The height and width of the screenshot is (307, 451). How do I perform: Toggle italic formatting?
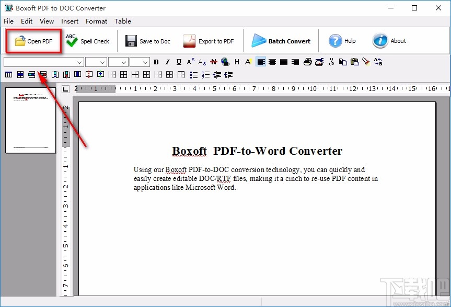click(167, 62)
